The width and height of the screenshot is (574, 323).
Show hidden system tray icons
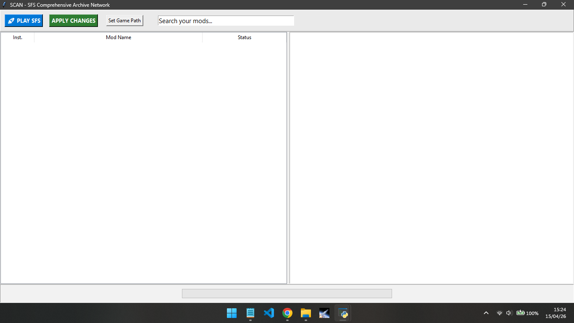pos(486,313)
